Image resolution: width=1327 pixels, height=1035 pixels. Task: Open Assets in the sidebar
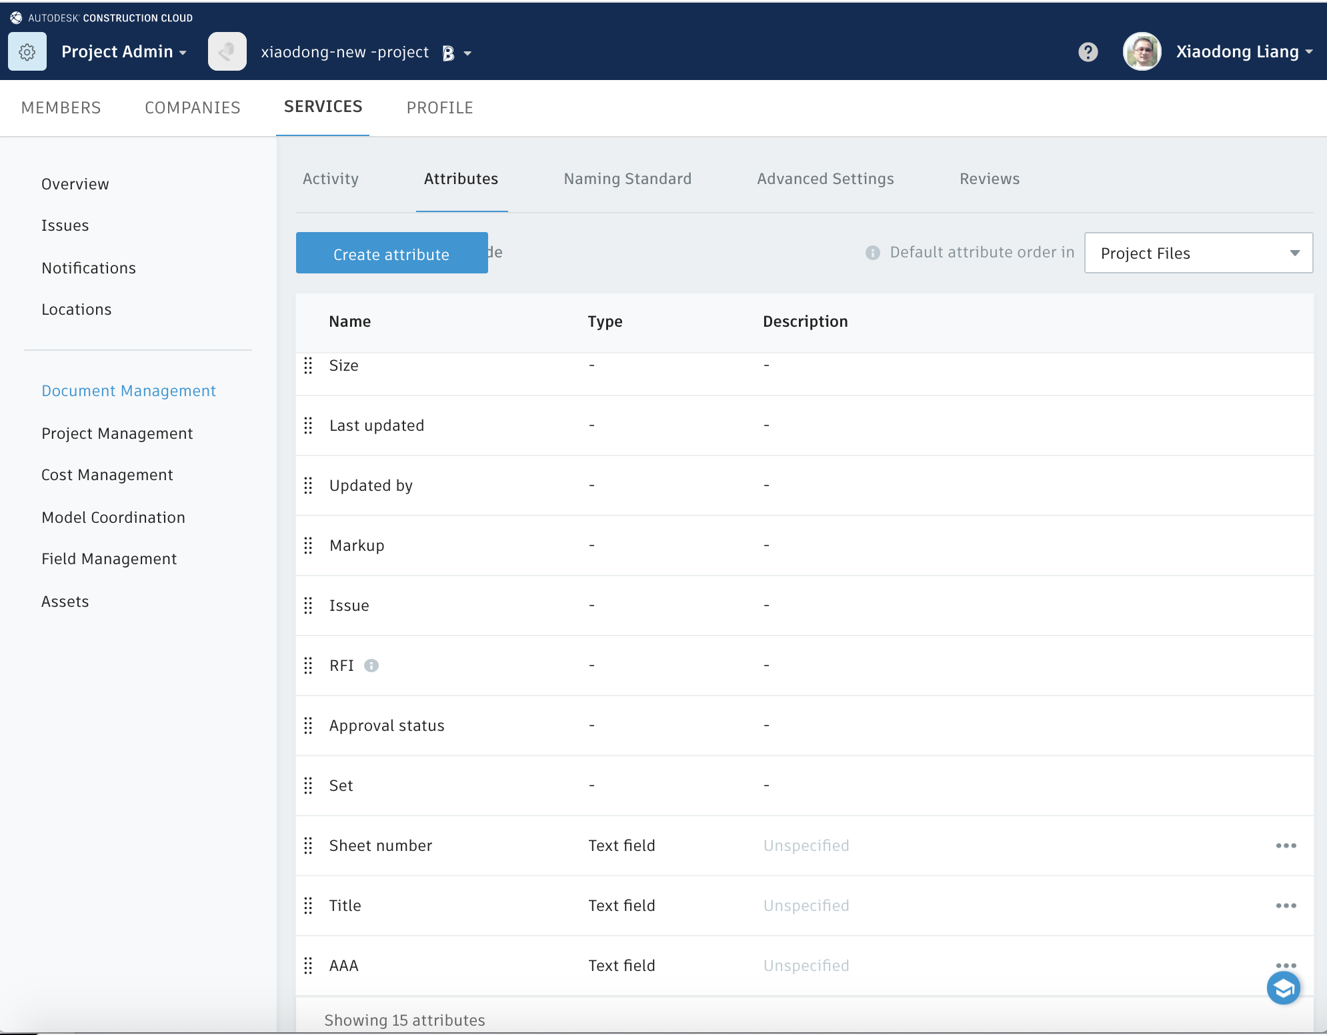pos(65,602)
